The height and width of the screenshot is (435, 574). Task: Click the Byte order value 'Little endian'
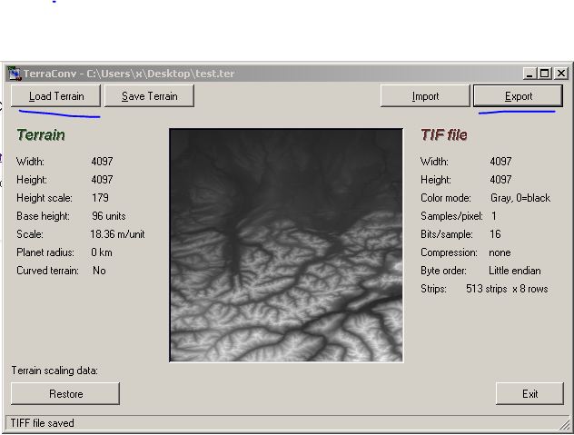pos(515,271)
